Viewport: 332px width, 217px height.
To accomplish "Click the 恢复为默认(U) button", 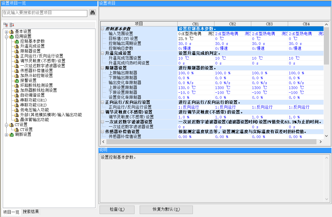I will click(166, 209).
